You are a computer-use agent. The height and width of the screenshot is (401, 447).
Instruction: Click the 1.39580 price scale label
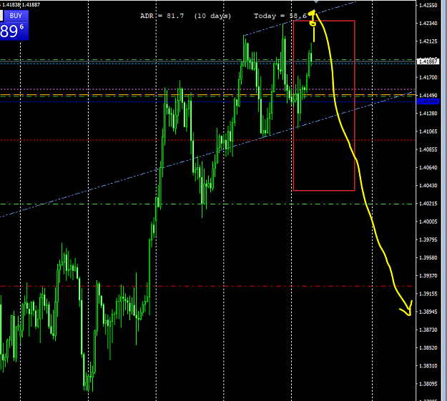click(x=428, y=257)
